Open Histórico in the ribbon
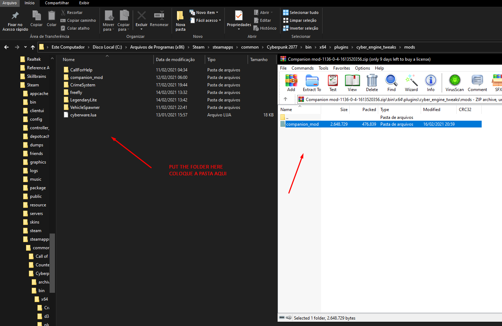The height and width of the screenshot is (326, 502). (x=265, y=28)
